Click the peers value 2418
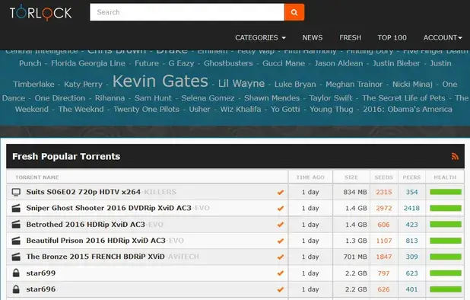 (411, 208)
